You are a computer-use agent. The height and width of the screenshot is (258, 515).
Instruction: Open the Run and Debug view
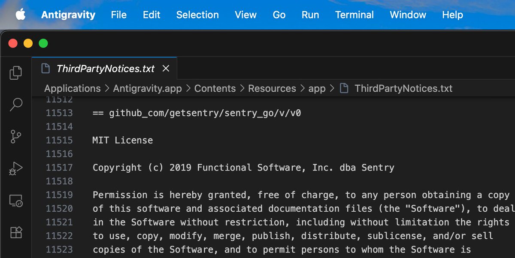tap(16, 168)
